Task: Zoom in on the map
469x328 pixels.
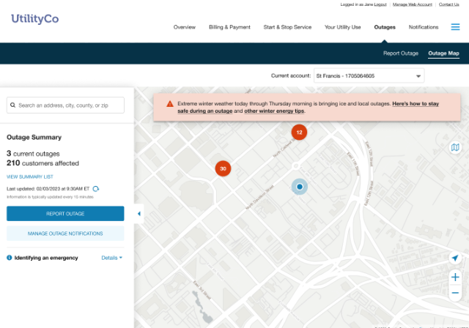Action: (x=455, y=277)
